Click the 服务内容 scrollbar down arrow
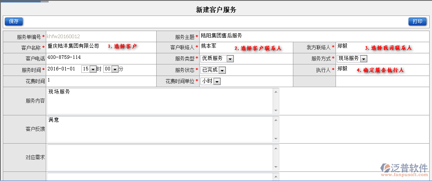This screenshot has width=432, height=181. (x=275, y=110)
